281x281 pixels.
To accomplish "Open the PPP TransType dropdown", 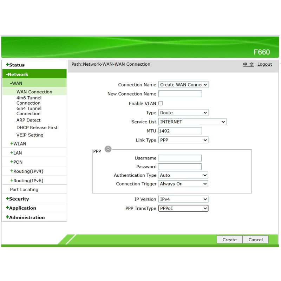I will 183,208.
